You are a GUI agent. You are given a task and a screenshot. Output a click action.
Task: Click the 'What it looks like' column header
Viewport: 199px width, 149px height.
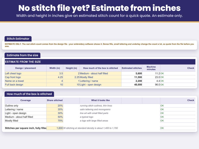(101, 100)
